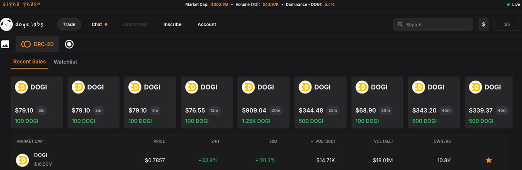Click the search magnifier icon

400,25
